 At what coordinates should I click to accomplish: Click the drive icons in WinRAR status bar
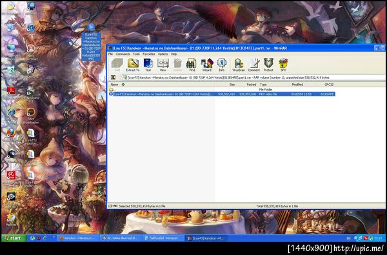(x=113, y=206)
